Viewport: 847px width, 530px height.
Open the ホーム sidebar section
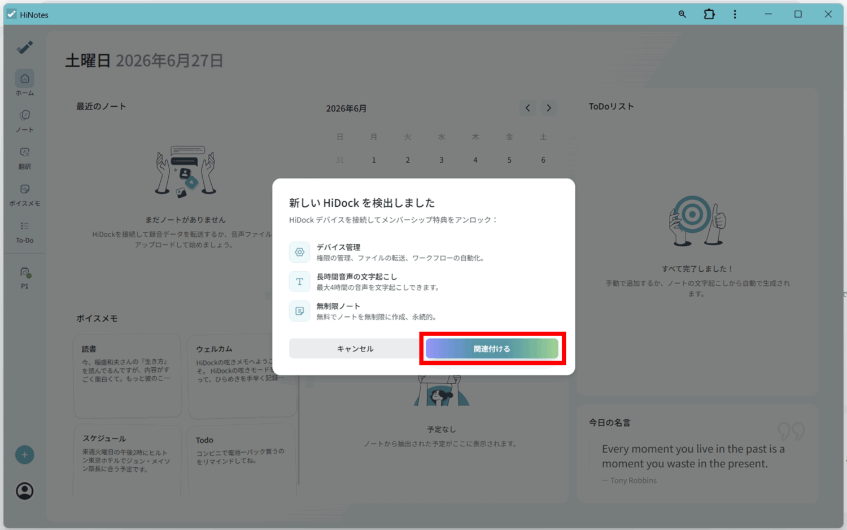click(24, 84)
